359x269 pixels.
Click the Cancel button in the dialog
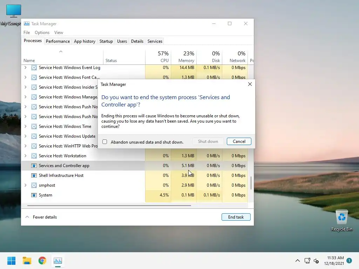239,142
